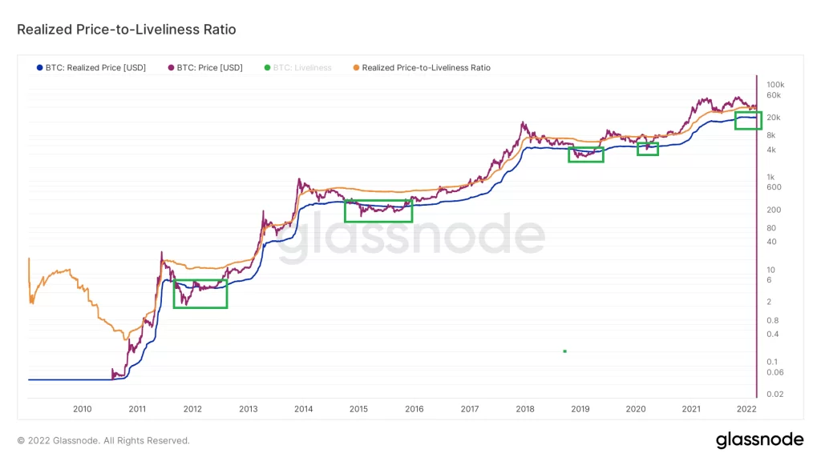Click the glassnode logo at bottom right
The width and height of the screenshot is (821, 461).
[758, 439]
